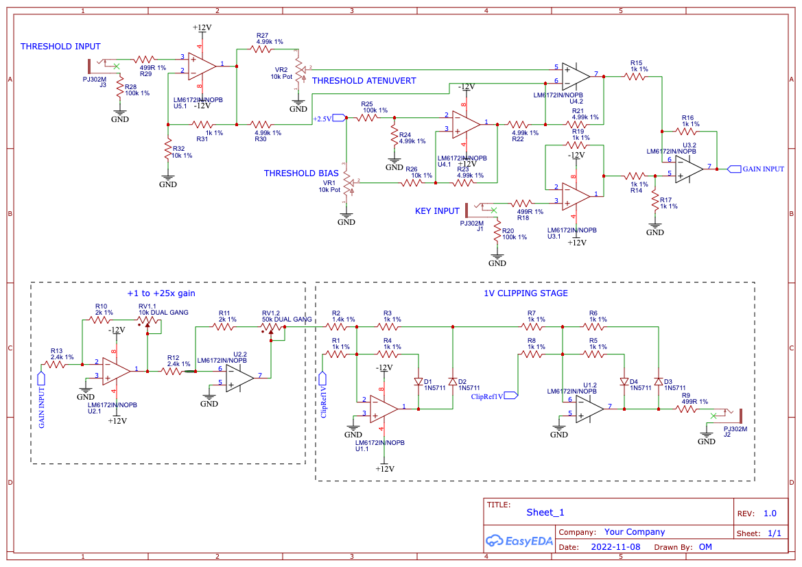
Task: Click the Drawn By value 'OM'
Action: [705, 546]
